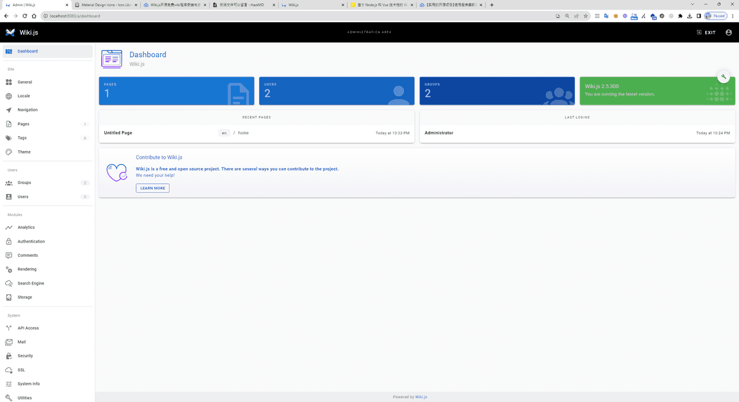The height and width of the screenshot is (402, 739).
Task: Select the Theme palette icon
Action: pyautogui.click(x=9, y=152)
